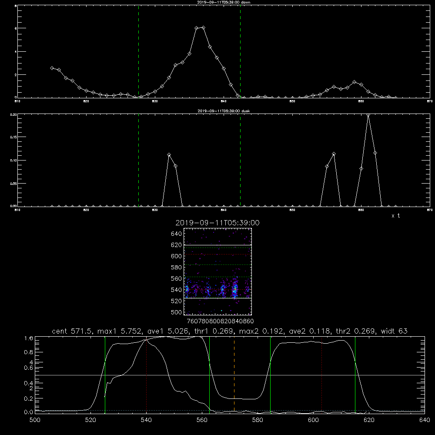435x435 pixels.
Task: Click the middle peak marker in dusk plot
Action: [334, 154]
